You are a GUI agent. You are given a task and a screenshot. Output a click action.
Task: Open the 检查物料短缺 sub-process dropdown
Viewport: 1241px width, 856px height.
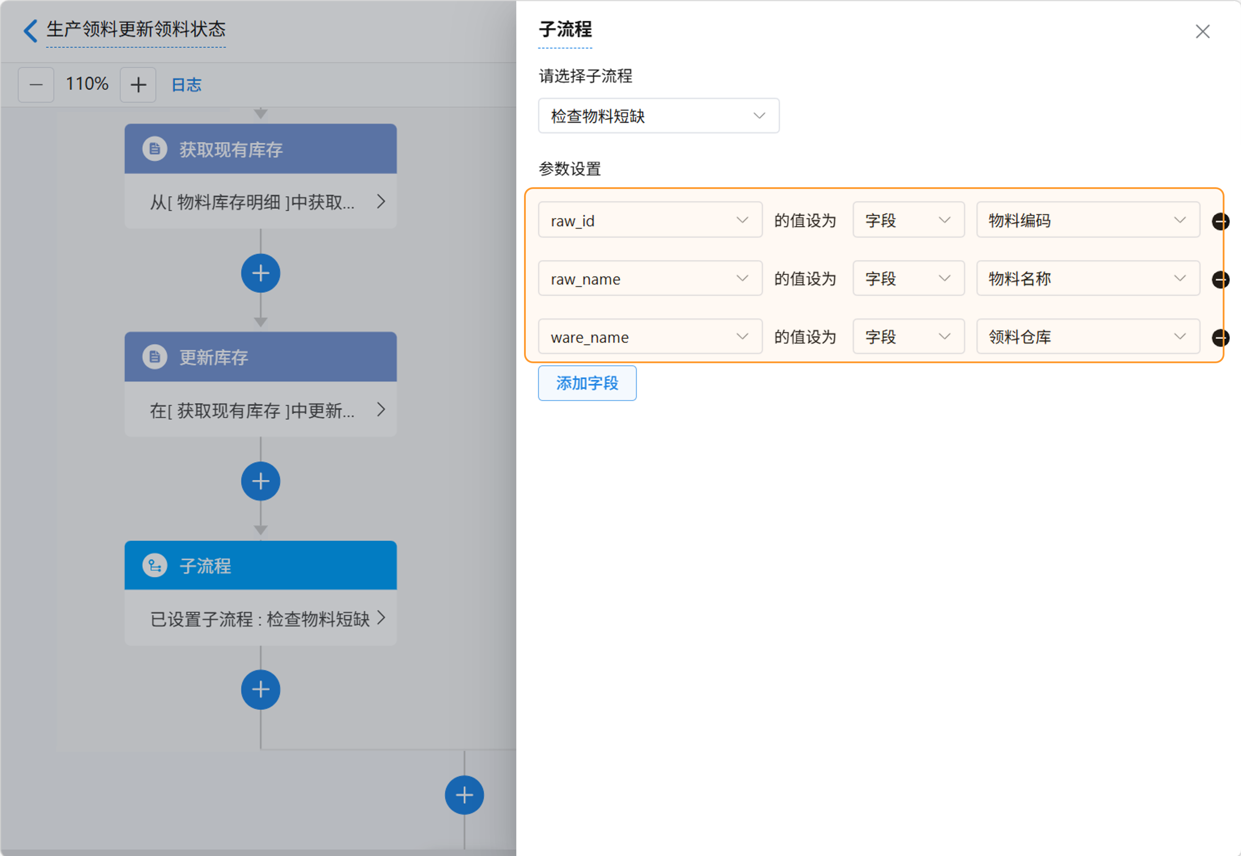(658, 116)
